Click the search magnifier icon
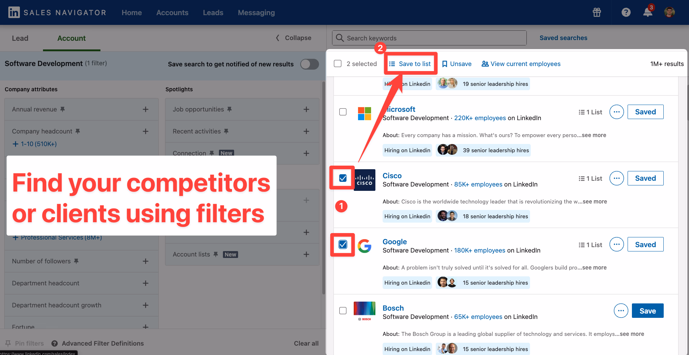 pos(340,38)
